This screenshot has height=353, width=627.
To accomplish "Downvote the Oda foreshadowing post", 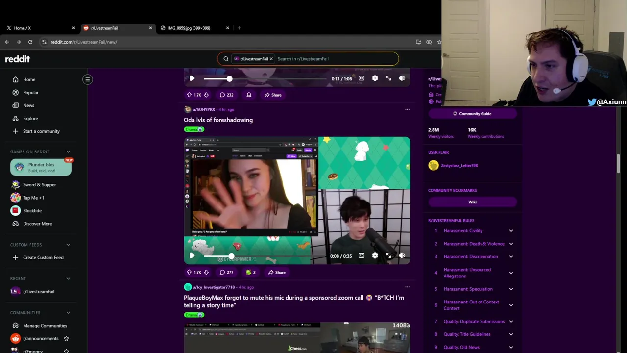I will 206,272.
